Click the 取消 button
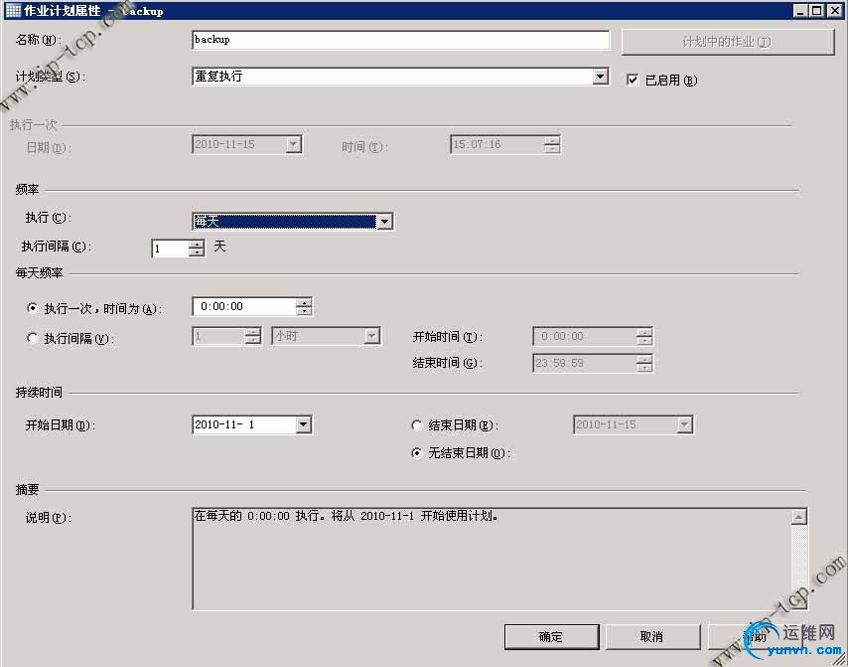Viewport: 848px width, 667px height. (652, 636)
